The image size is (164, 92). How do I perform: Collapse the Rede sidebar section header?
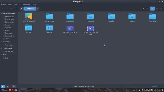2,55
